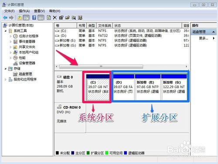Image resolution: width=218 pixels, height=164 pixels.
Task: Click the horizontal scrollbar thumb in volume list
Action: [x=101, y=67]
